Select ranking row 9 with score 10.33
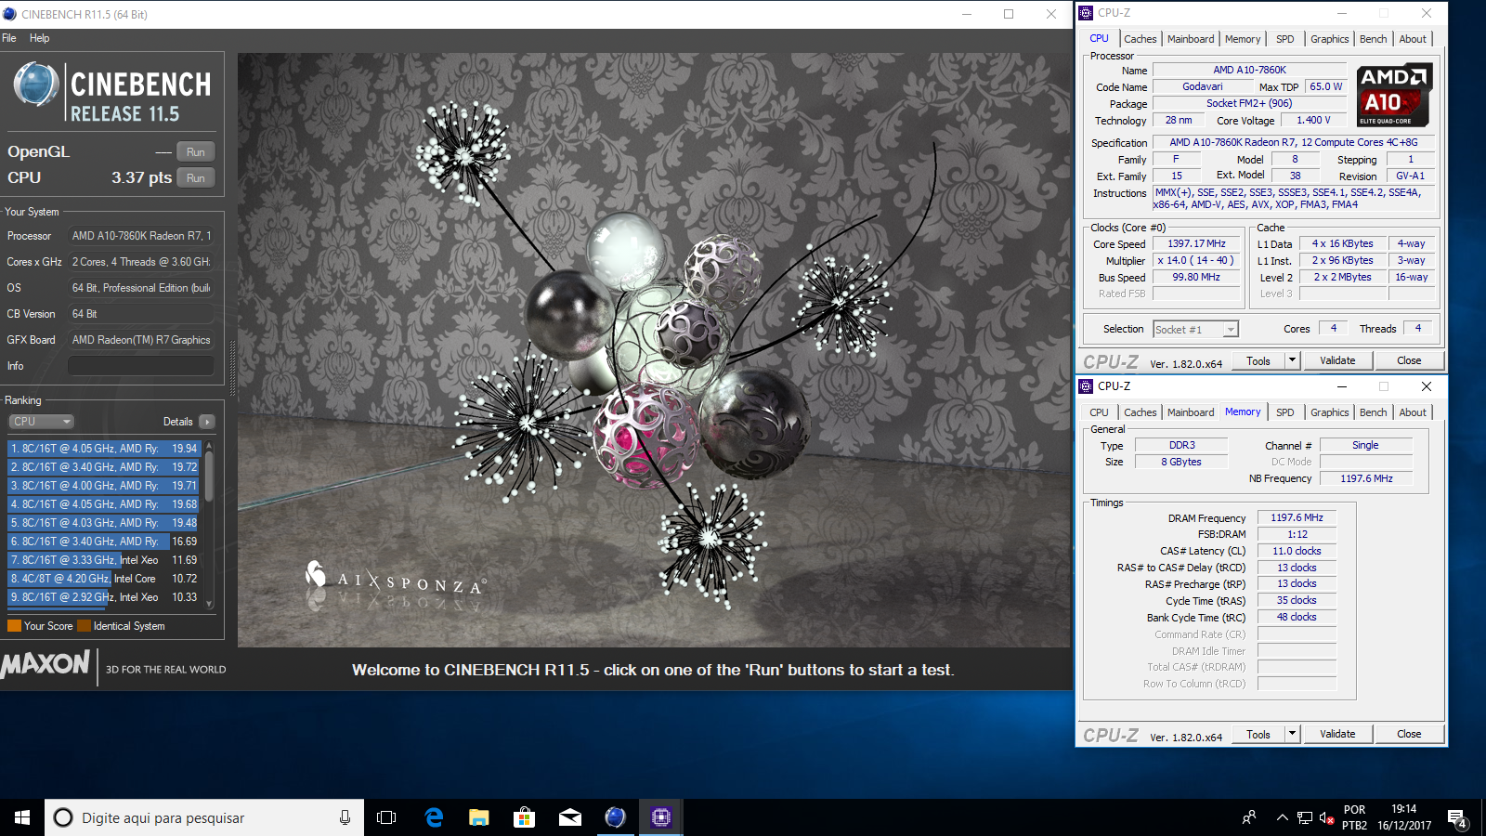The image size is (1486, 836). pos(105,597)
